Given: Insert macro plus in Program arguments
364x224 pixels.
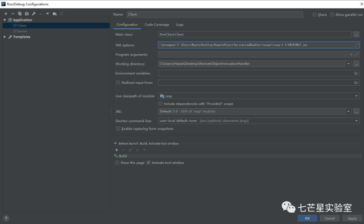Looking at the screenshot, I should [351, 54].
